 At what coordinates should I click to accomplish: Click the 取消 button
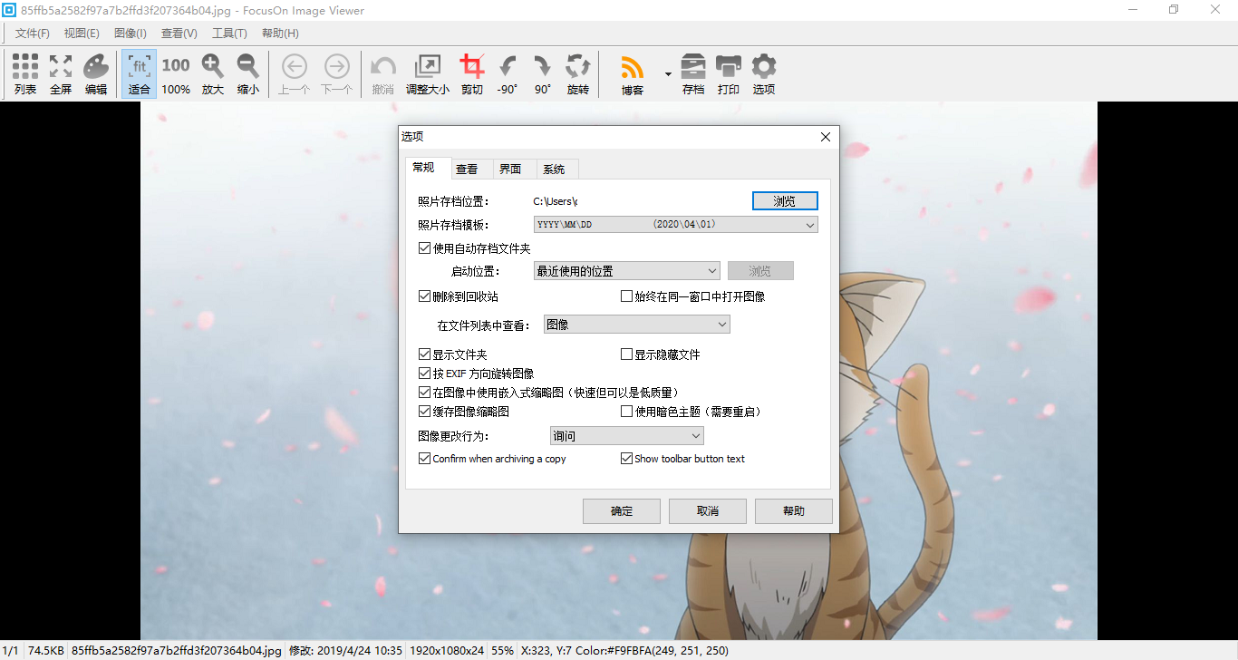(x=708, y=511)
